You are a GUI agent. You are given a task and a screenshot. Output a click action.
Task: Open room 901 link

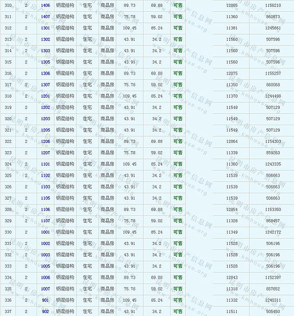[x=46, y=300]
